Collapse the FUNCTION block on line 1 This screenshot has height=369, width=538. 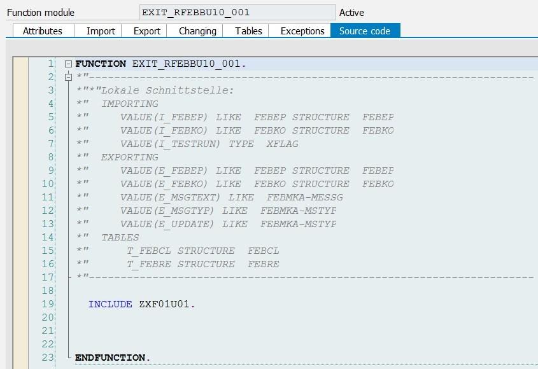(x=68, y=64)
